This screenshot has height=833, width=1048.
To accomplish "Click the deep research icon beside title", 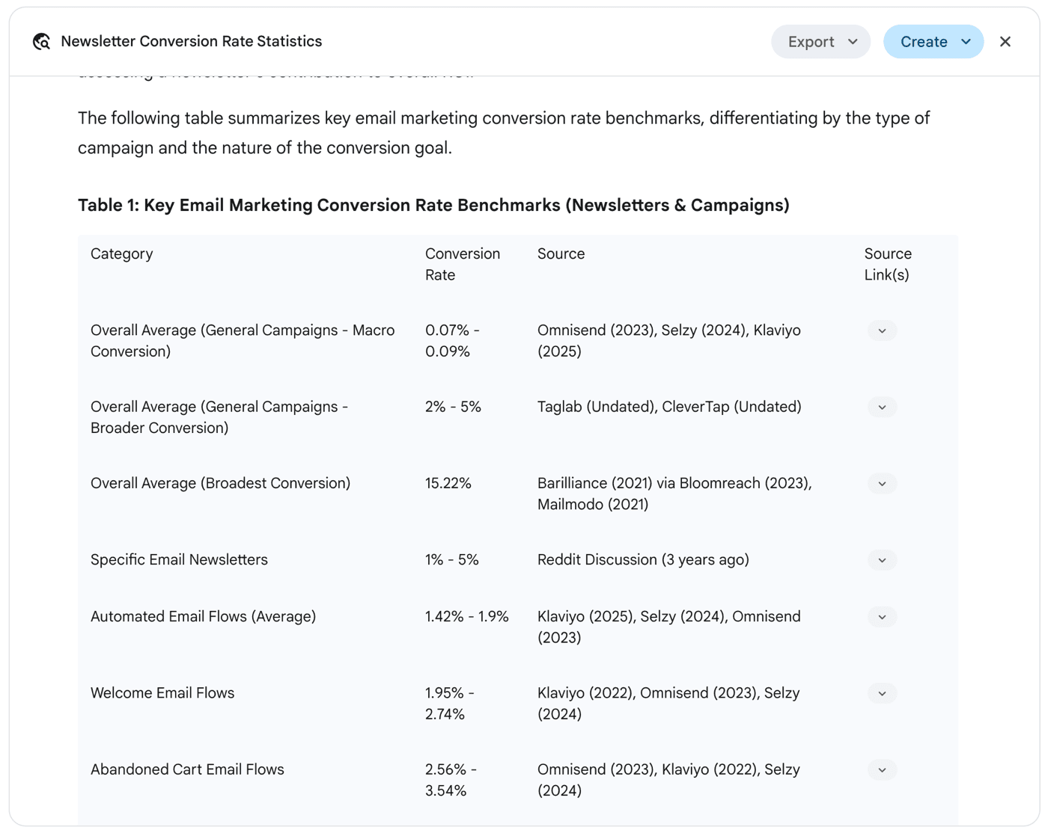I will pos(41,42).
